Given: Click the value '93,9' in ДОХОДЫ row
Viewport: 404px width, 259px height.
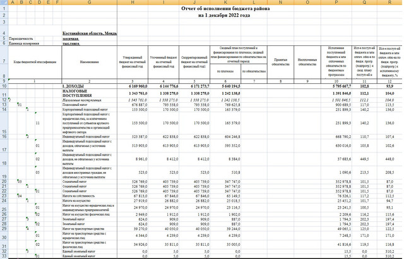Looking at the screenshot, I should point(389,86).
